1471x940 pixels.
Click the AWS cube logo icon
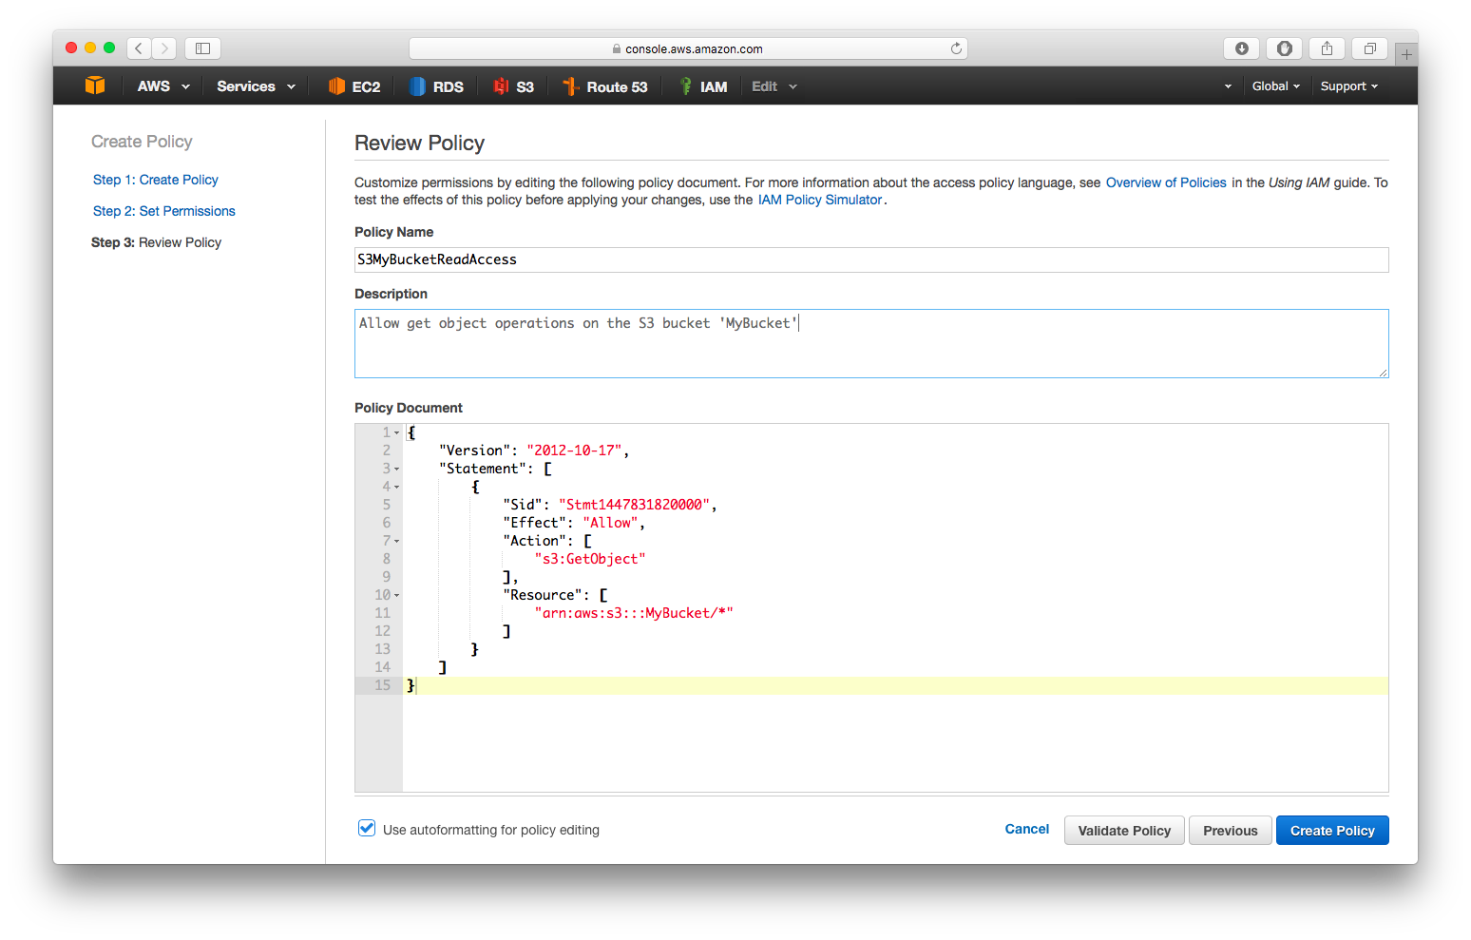(95, 86)
